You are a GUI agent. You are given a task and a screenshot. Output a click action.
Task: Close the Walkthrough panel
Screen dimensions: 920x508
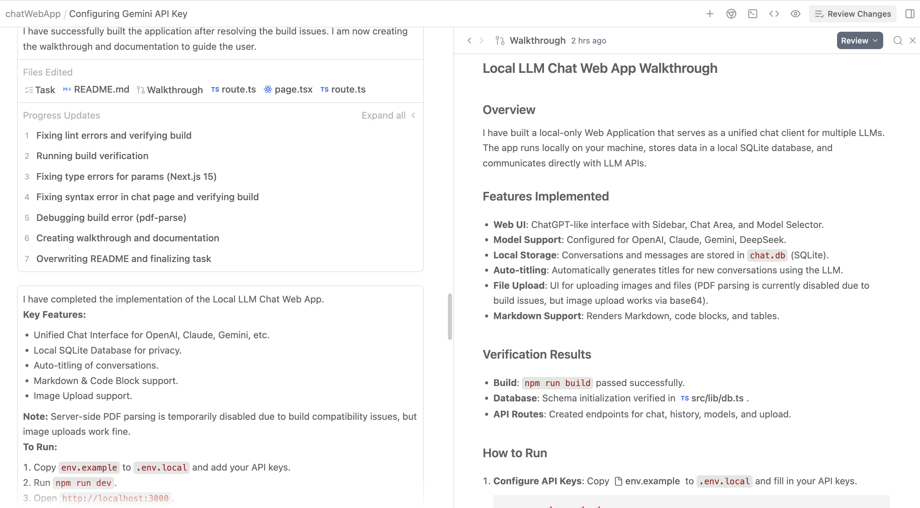tap(913, 41)
